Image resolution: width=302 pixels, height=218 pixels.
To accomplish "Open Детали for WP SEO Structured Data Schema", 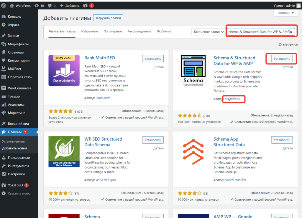I will (158, 148).
